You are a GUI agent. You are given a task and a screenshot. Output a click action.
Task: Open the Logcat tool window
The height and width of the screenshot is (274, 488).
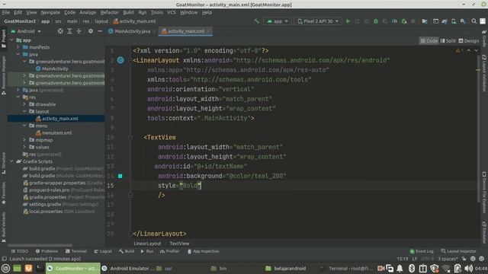(x=103, y=251)
